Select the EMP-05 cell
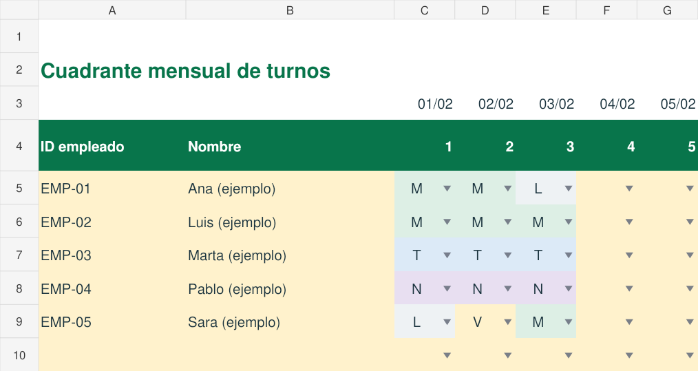 click(112, 321)
